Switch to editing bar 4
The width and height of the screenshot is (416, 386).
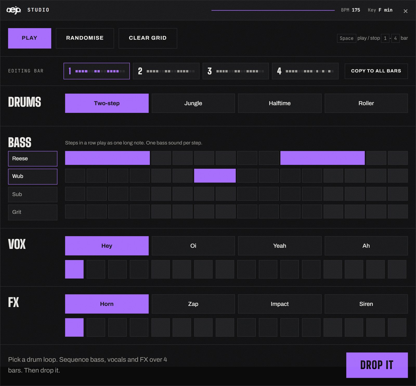coord(305,71)
